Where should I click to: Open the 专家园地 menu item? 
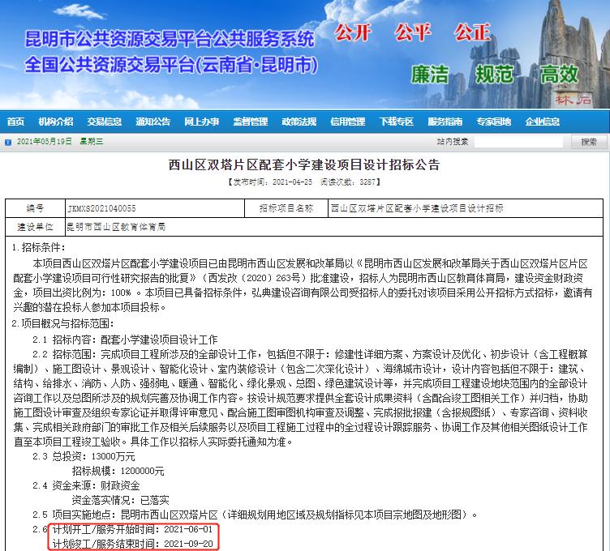(x=494, y=122)
